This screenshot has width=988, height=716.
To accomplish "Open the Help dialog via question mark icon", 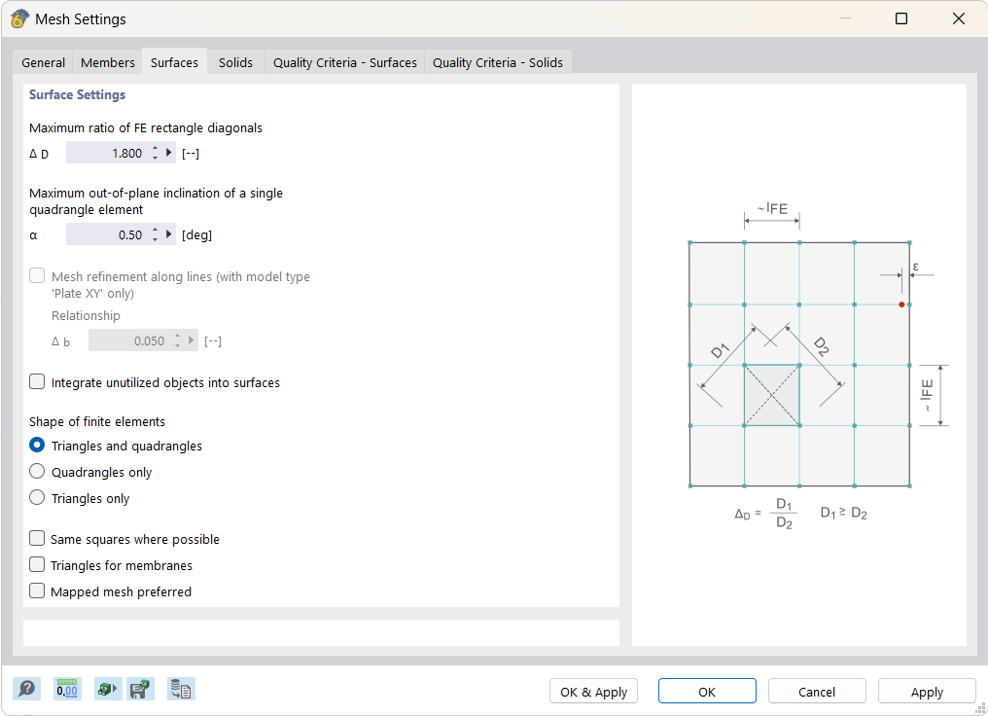I will [26, 688].
